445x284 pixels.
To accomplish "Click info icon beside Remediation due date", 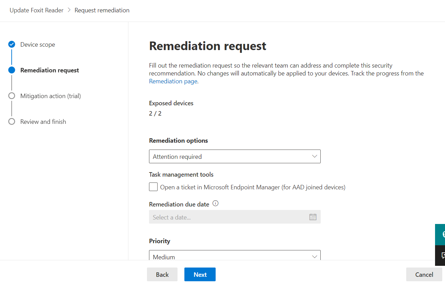I will [215, 203].
